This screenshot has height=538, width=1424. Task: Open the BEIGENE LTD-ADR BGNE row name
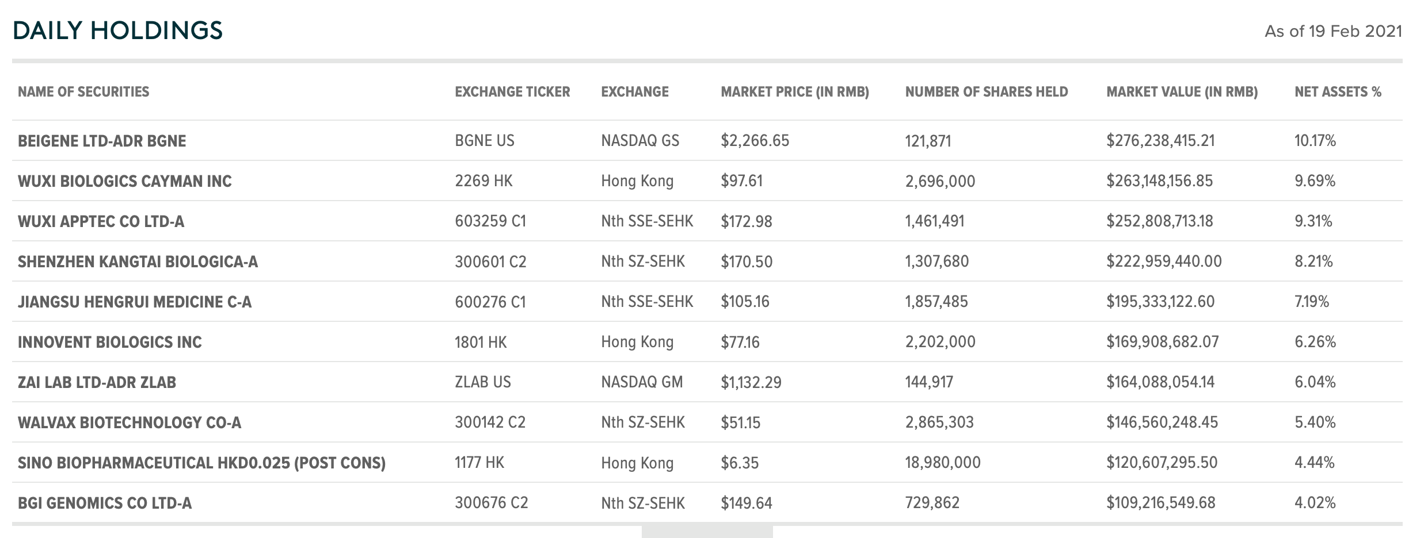tap(102, 141)
